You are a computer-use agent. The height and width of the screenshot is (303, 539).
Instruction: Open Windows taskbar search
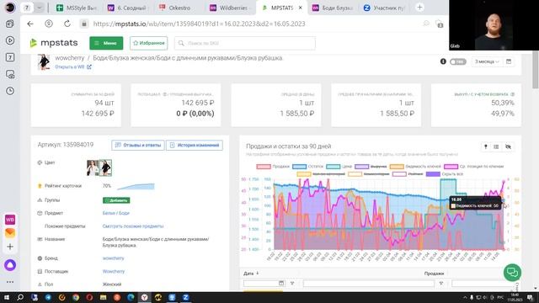[20, 297]
